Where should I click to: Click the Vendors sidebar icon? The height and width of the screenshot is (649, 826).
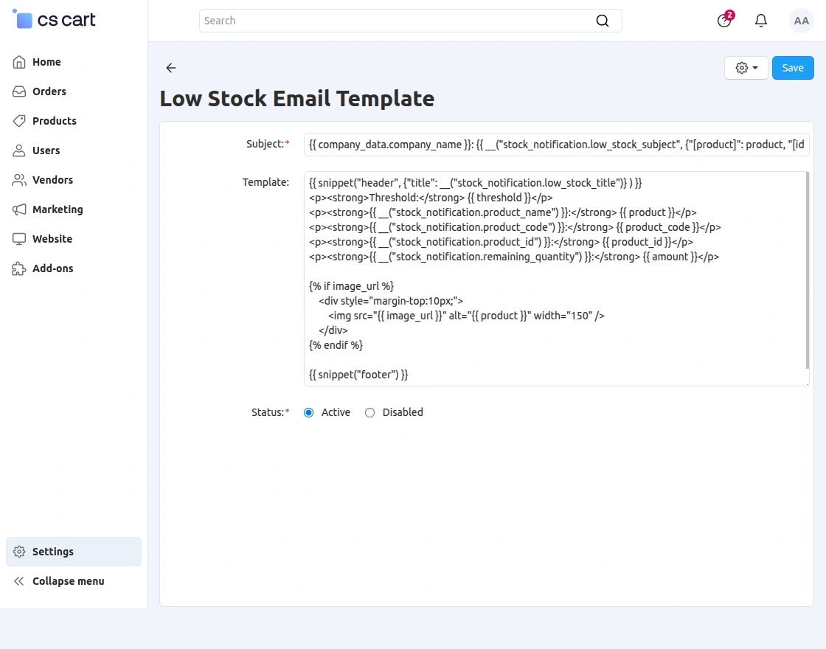coord(18,180)
